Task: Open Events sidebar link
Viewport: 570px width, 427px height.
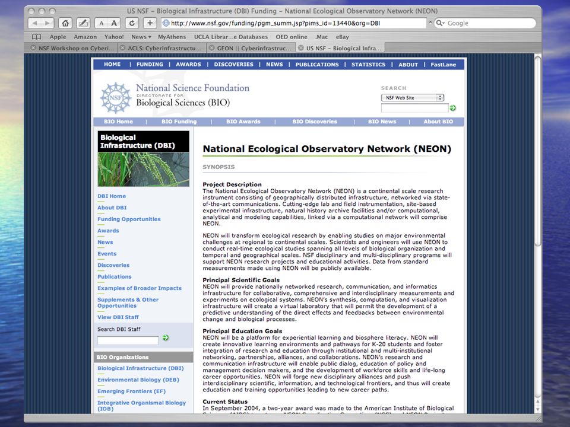Action: 107,254
